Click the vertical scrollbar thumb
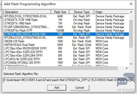The height and width of the screenshot is (94, 137). (131, 34)
